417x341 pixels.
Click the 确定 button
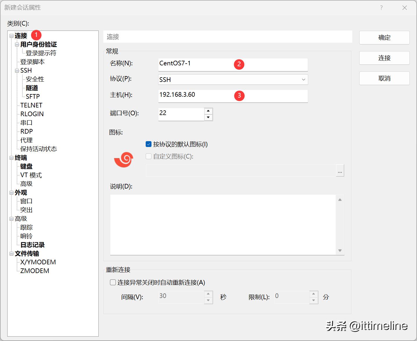[x=384, y=38]
